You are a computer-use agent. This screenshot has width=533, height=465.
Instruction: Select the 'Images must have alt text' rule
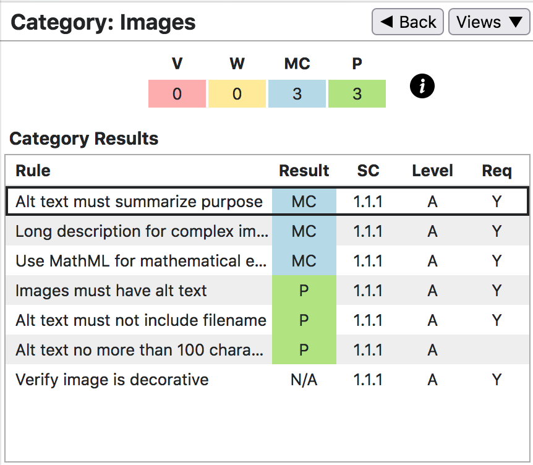111,291
